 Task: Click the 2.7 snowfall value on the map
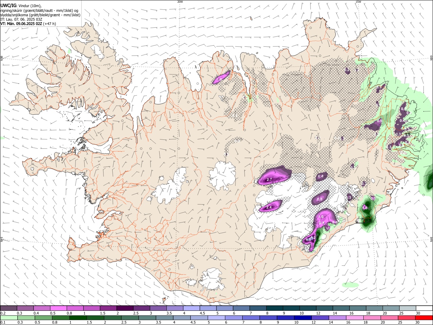[x=270, y=180]
